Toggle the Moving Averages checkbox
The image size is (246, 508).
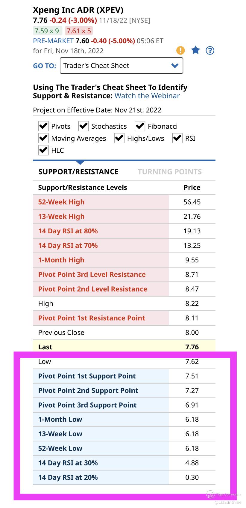point(43,138)
